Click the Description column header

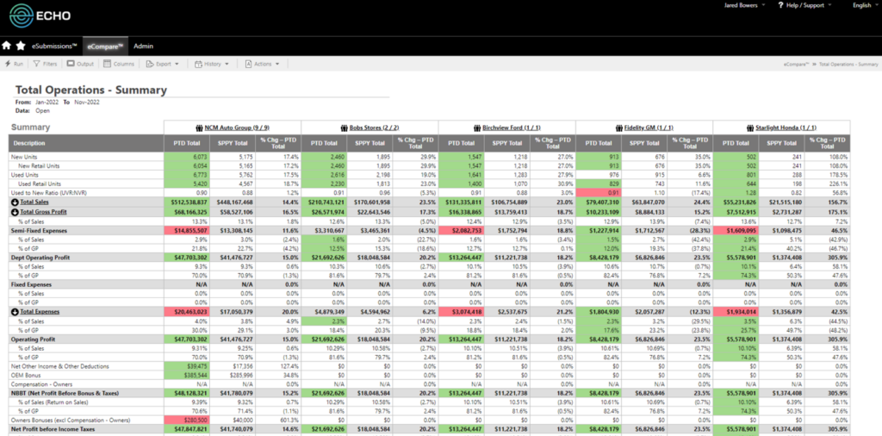87,143
